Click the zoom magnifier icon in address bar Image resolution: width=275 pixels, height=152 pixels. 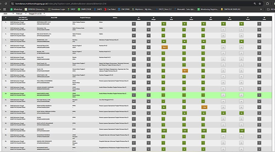[254, 4]
